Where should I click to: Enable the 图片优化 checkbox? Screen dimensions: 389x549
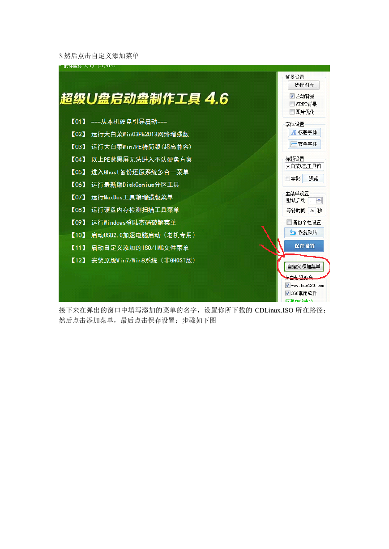(x=292, y=112)
